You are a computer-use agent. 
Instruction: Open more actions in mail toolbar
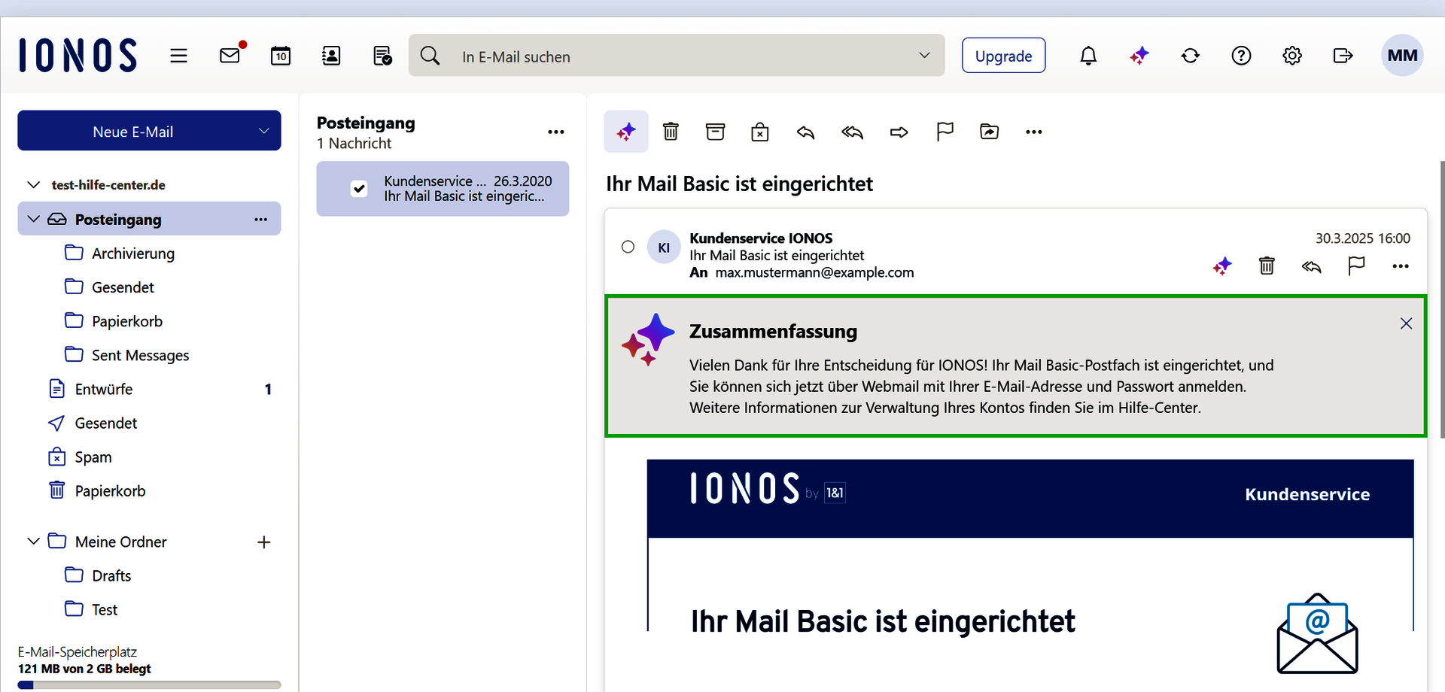1034,132
